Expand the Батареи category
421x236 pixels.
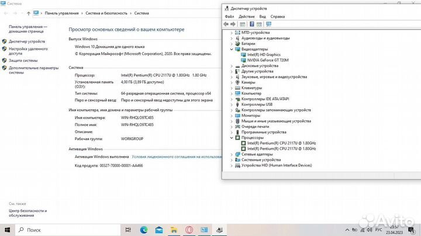232,44
